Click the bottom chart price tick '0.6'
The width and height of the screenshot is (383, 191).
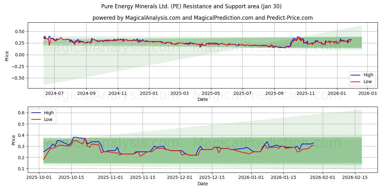point(22,113)
